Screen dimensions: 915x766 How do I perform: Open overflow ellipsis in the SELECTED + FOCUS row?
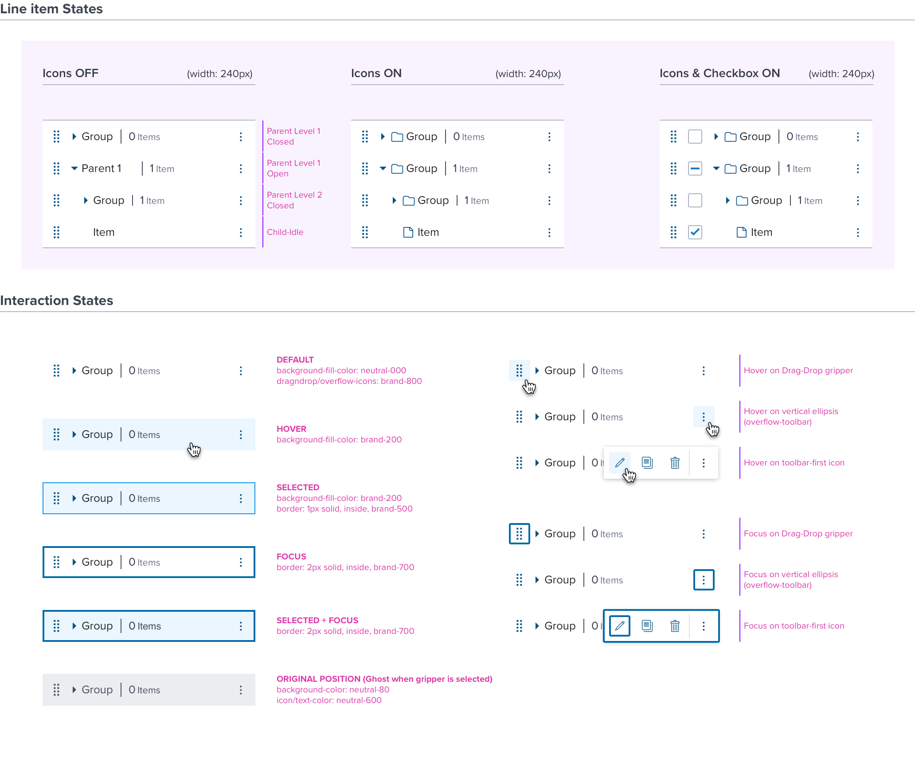[x=241, y=626]
